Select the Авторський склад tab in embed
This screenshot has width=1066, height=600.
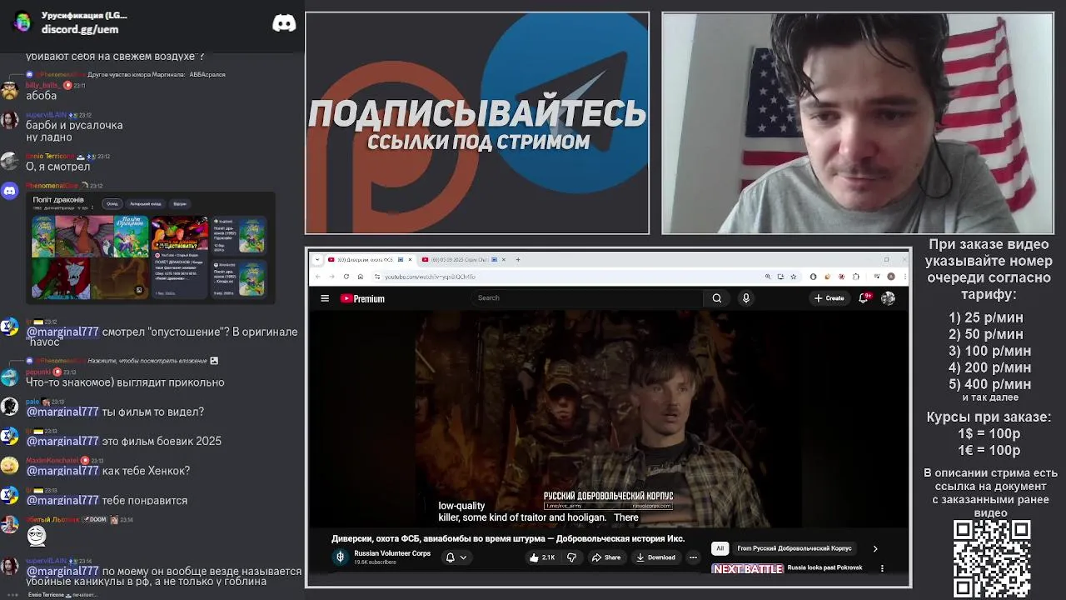point(145,203)
